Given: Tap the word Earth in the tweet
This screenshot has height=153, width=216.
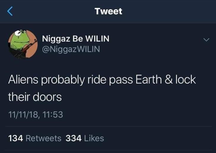Looking at the screenshot, I should [x=148, y=80].
